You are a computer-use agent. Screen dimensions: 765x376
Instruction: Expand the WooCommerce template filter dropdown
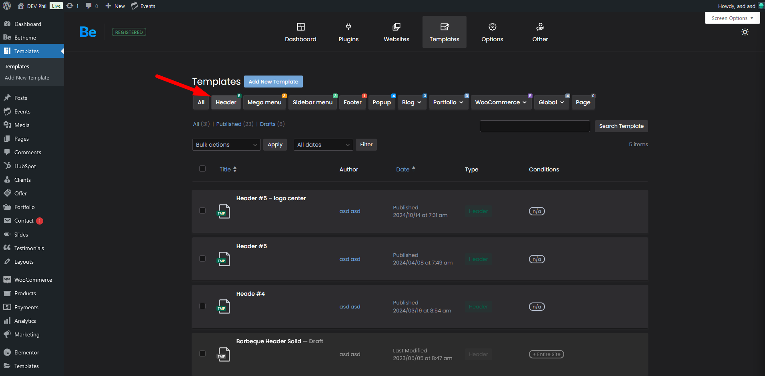[x=501, y=102]
